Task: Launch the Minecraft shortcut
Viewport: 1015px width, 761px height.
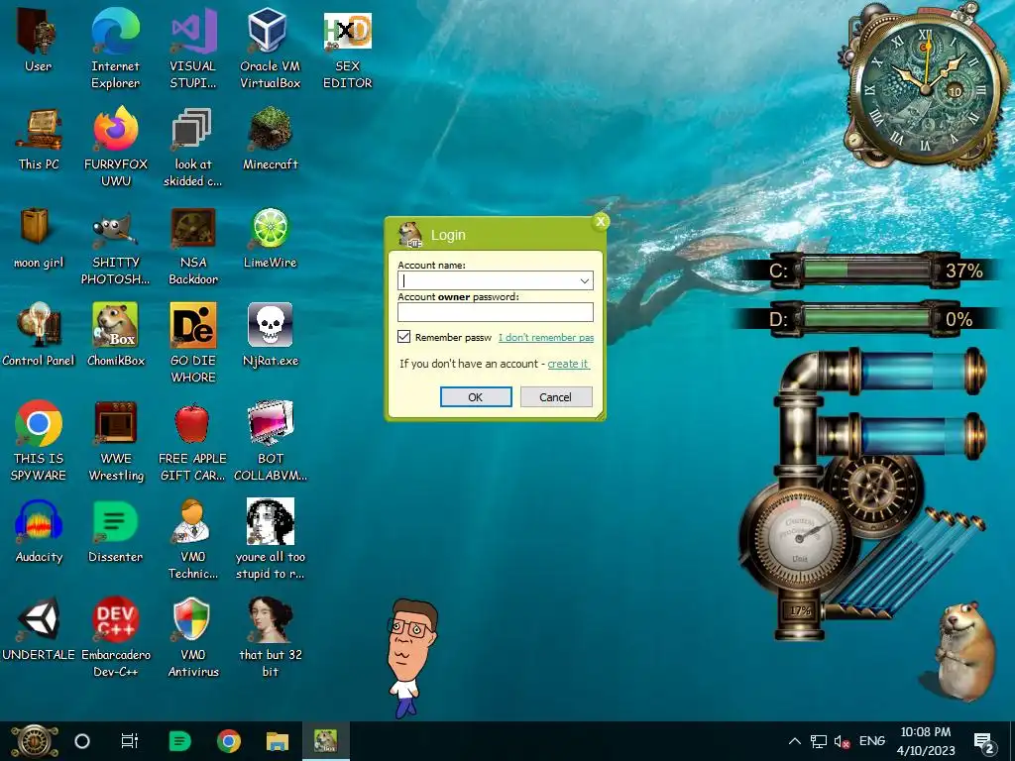Action: click(270, 139)
